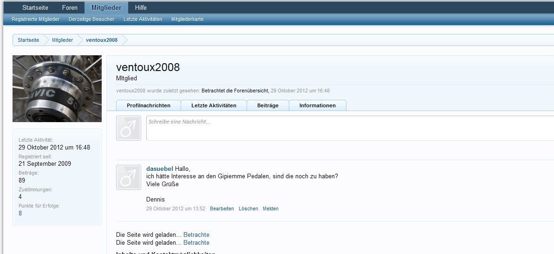Screen dimensions: 554x254
Task: Click Bearbeiten under dasuebel's message
Action: coord(222,208)
